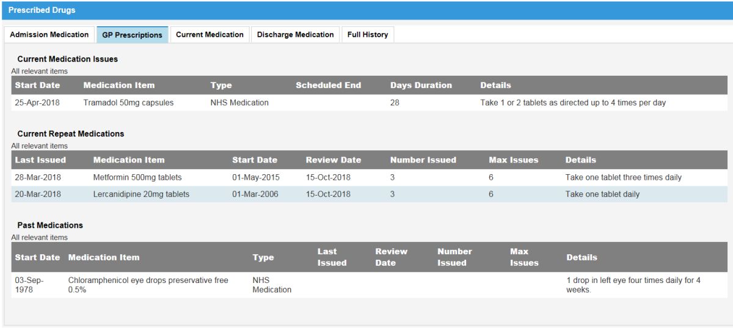Viewport: 733px width, 330px height.
Task: Click the Max Issues header in Repeat Medications
Action: tap(514, 160)
